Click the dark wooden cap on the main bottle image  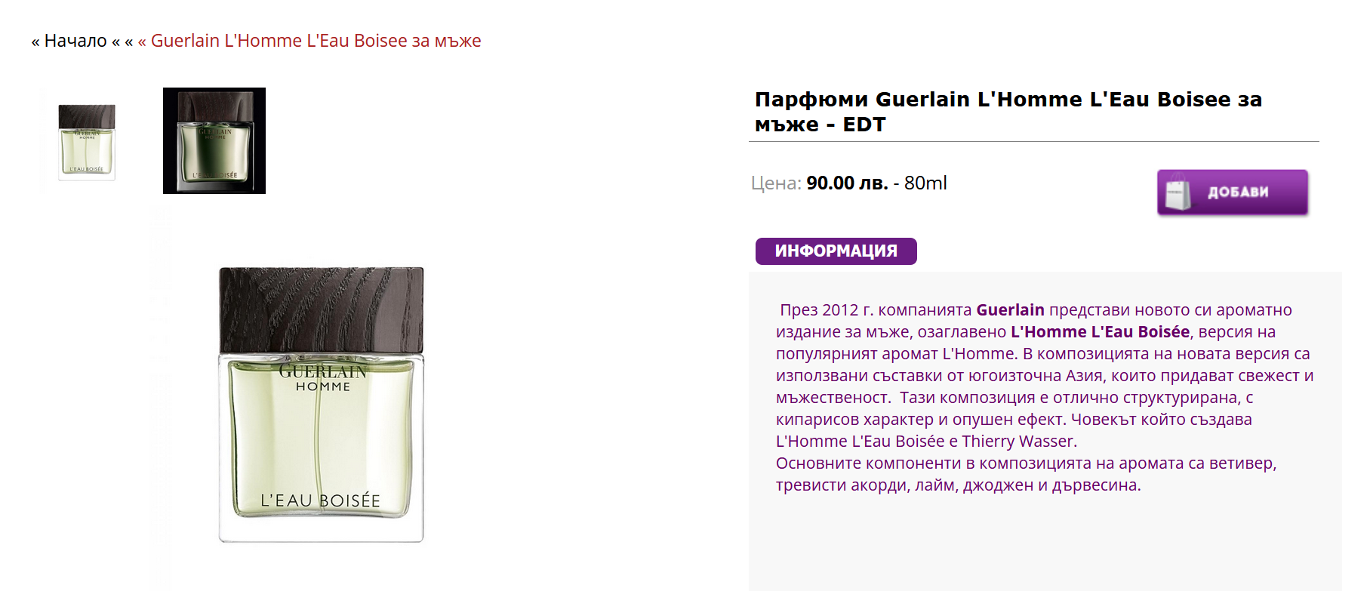coord(322,309)
